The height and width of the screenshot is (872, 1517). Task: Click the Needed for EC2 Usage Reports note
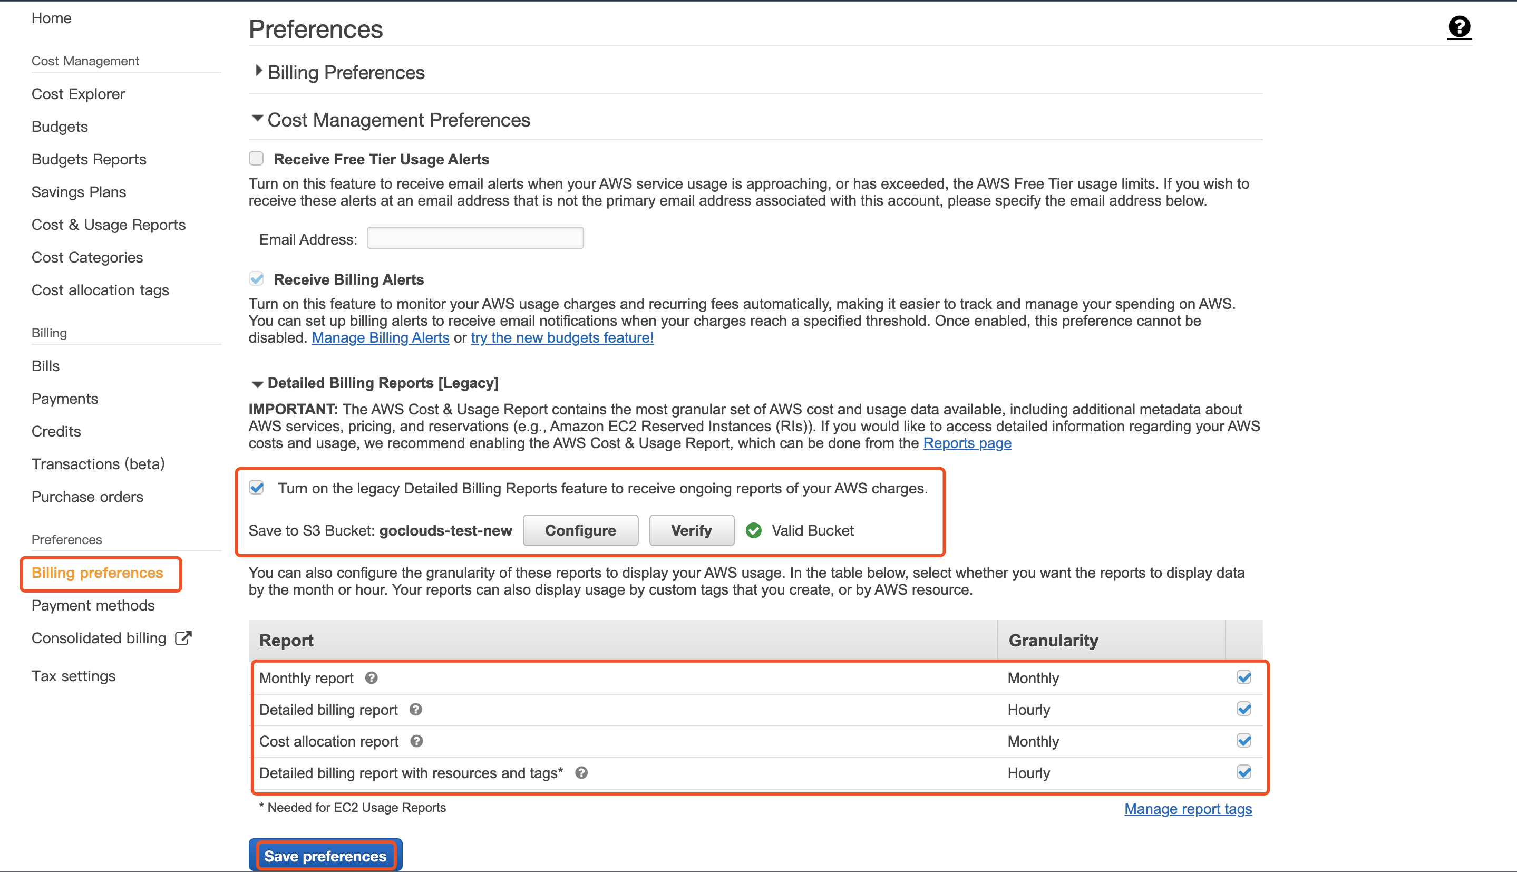pyautogui.click(x=353, y=807)
